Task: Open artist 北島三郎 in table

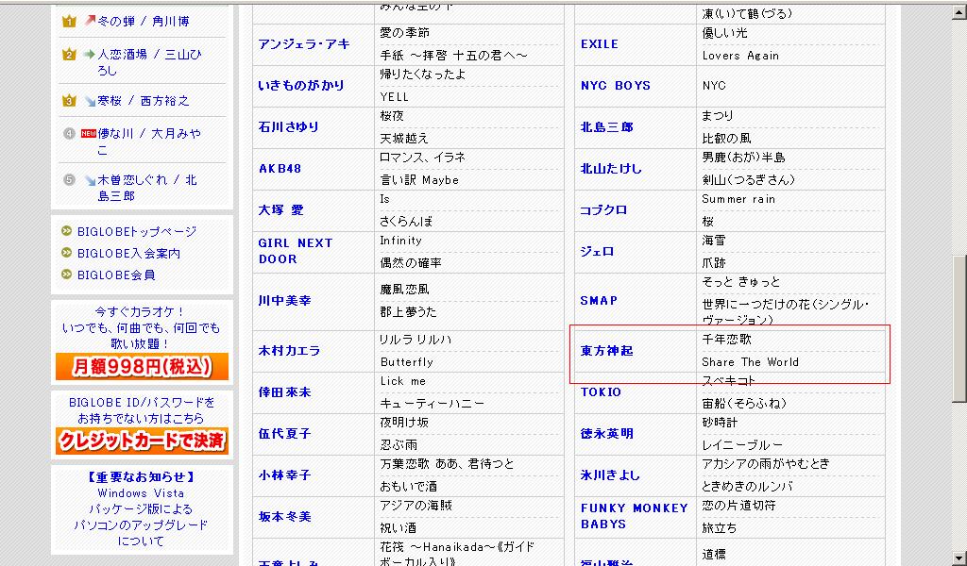Action: pyautogui.click(x=607, y=126)
